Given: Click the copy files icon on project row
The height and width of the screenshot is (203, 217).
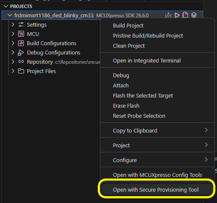Looking at the screenshot, I should [185, 15].
